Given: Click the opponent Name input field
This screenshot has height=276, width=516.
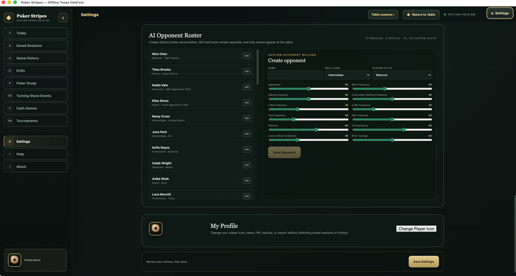Looking at the screenshot, I should pyautogui.click(x=295, y=75).
